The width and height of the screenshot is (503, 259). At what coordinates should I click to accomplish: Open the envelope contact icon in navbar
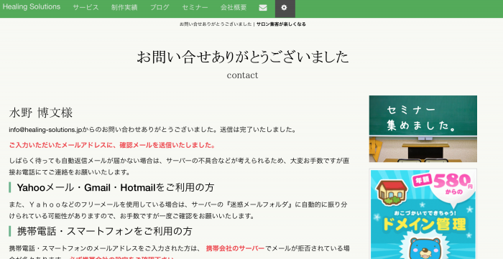click(263, 8)
